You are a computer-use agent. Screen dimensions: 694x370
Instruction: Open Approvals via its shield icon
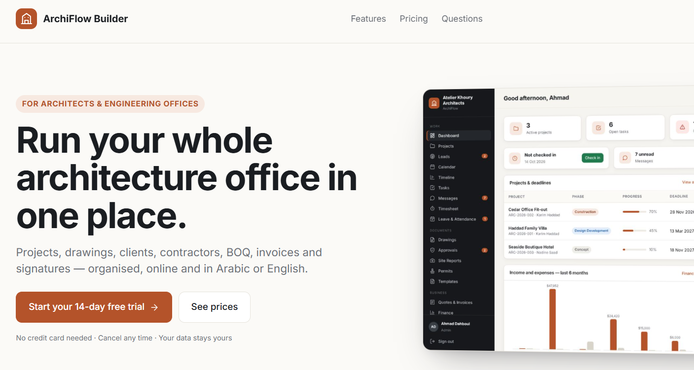click(433, 250)
